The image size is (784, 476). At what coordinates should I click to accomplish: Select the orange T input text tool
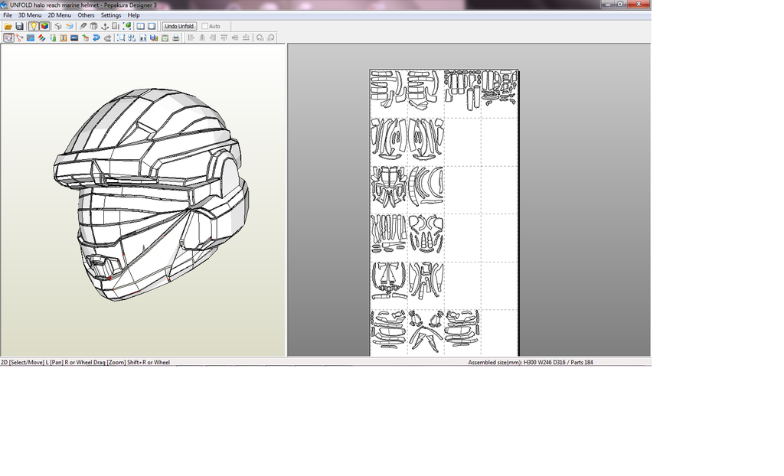64,37
